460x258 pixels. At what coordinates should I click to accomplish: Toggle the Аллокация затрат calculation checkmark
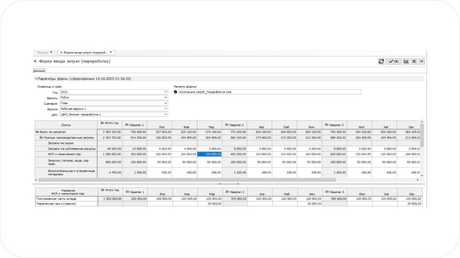tap(176, 92)
